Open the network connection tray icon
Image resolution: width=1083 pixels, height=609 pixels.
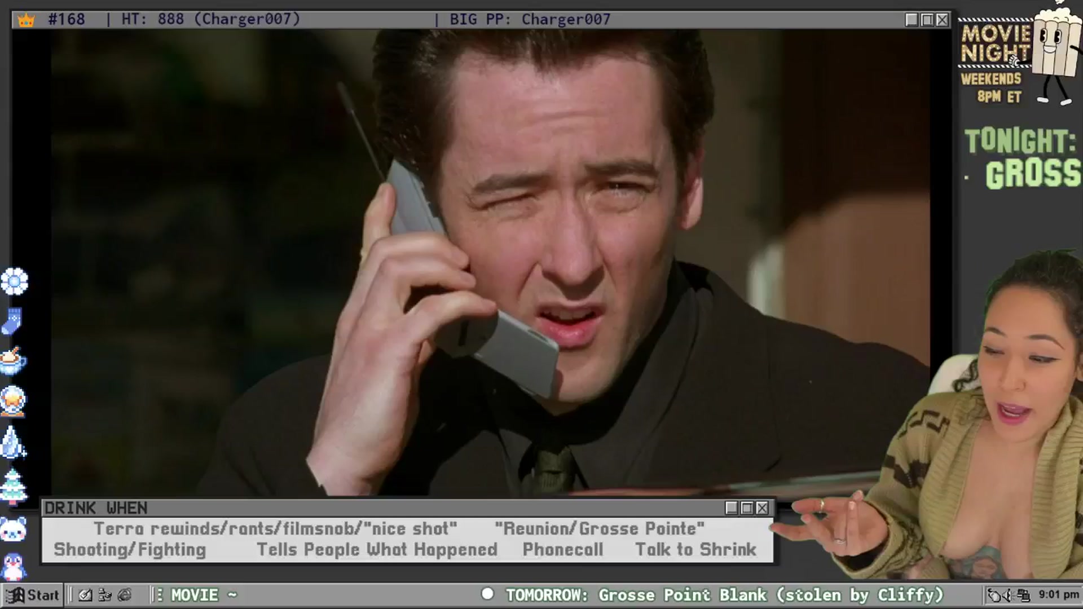pyautogui.click(x=1024, y=595)
